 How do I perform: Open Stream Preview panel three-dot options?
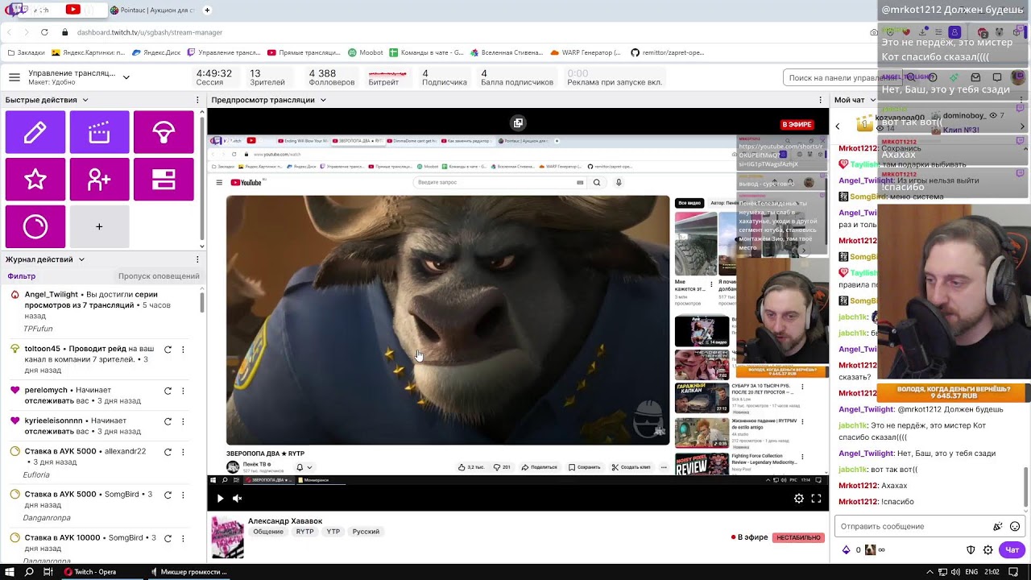point(820,100)
